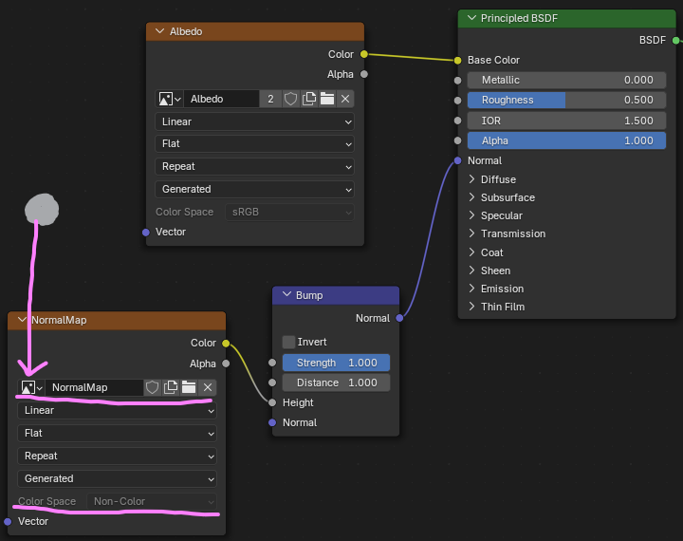Open image file folder icon in NormalMap node

[x=189, y=387]
